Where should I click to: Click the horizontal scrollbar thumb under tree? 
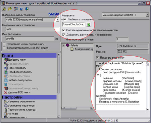(70, 108)
